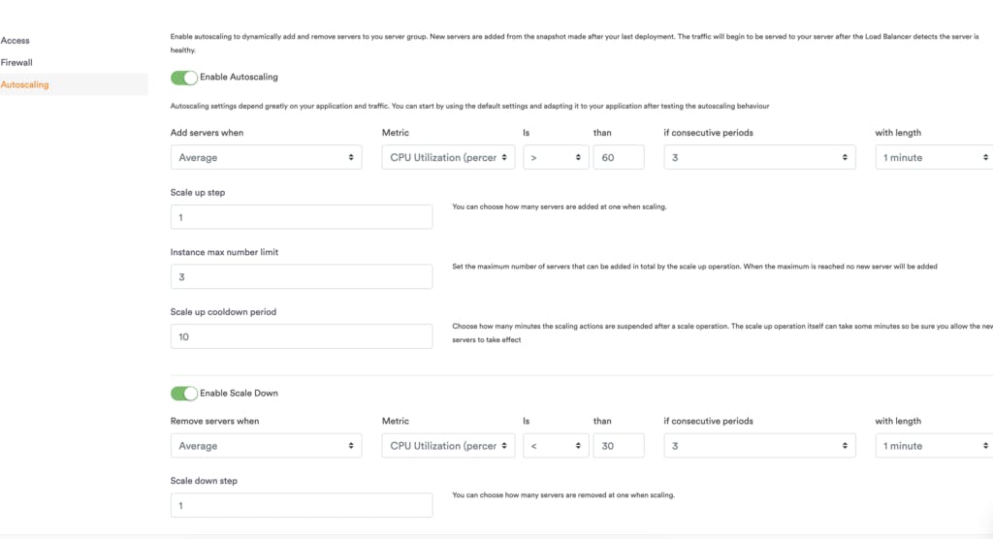Focus the Scale down step input field
This screenshot has width=993, height=539.
[x=302, y=505]
